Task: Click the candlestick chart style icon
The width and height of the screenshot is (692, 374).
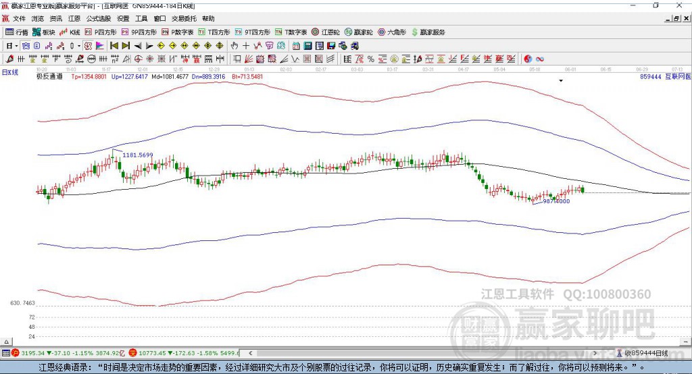Action: (x=72, y=46)
